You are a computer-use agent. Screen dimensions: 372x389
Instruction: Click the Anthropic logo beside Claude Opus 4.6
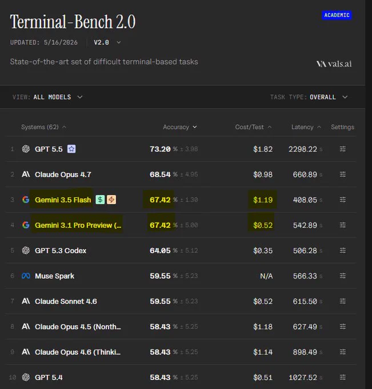(26, 352)
